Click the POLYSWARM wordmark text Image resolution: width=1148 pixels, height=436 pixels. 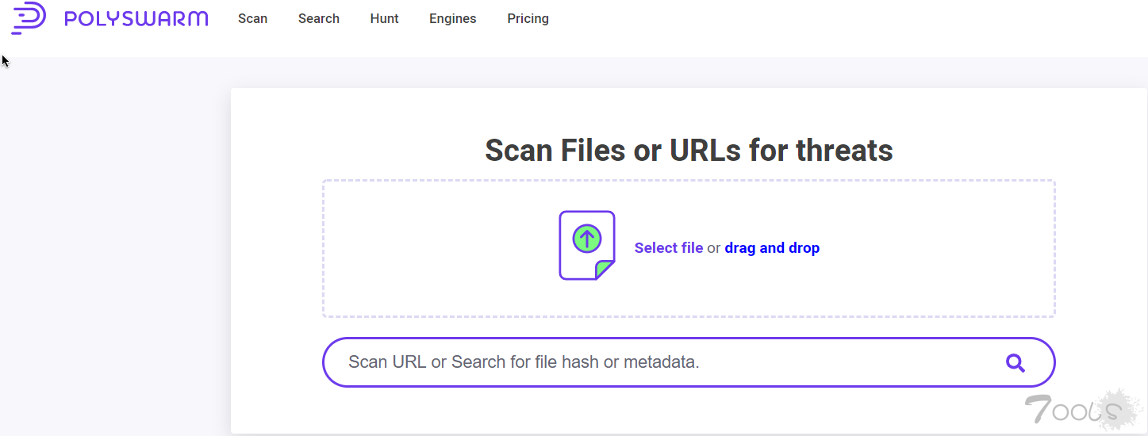136,19
